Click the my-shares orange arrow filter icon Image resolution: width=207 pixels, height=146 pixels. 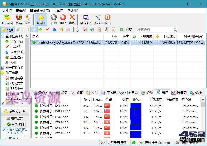pos(85,30)
